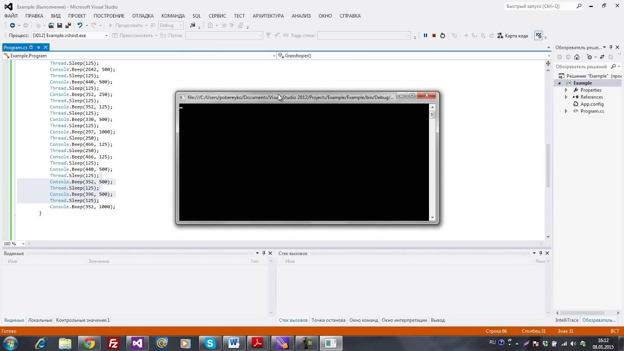Open the 100 % zoom dropdown
624x351 pixels.
tap(23, 244)
